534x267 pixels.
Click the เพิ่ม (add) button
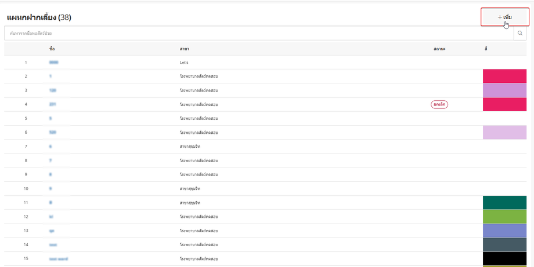point(504,17)
